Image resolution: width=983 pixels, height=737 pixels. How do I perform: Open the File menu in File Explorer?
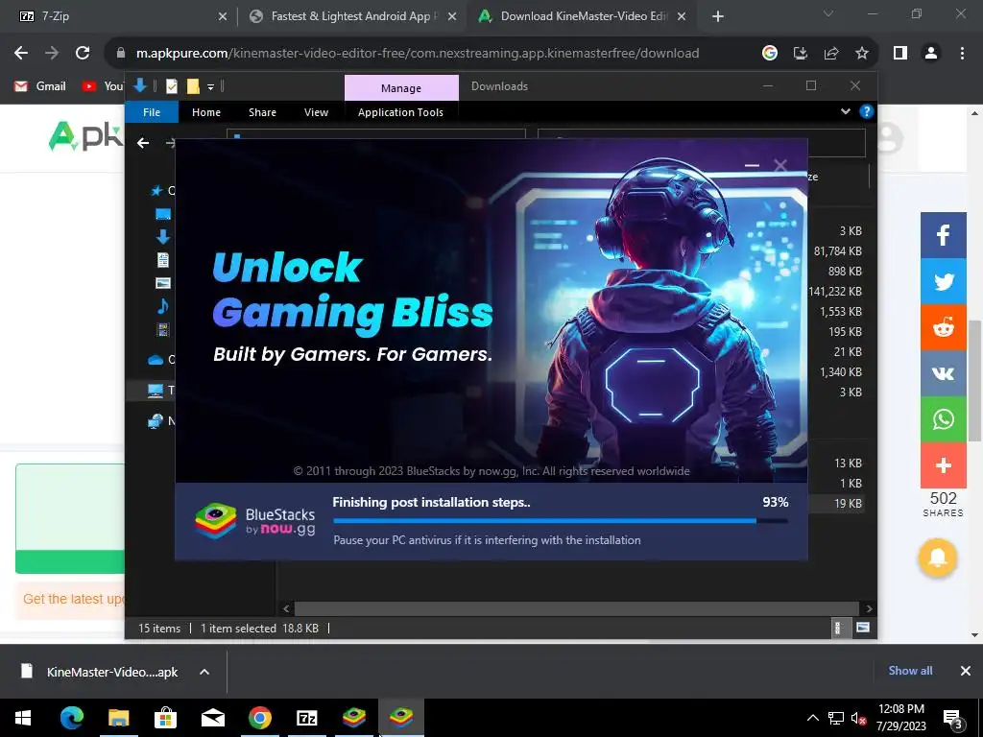[x=152, y=112]
